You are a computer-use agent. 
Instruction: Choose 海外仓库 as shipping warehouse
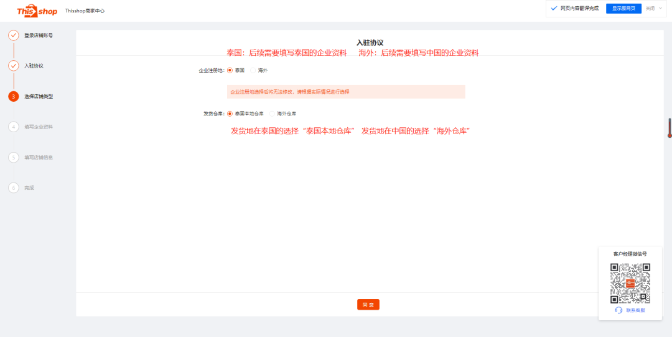tap(273, 114)
